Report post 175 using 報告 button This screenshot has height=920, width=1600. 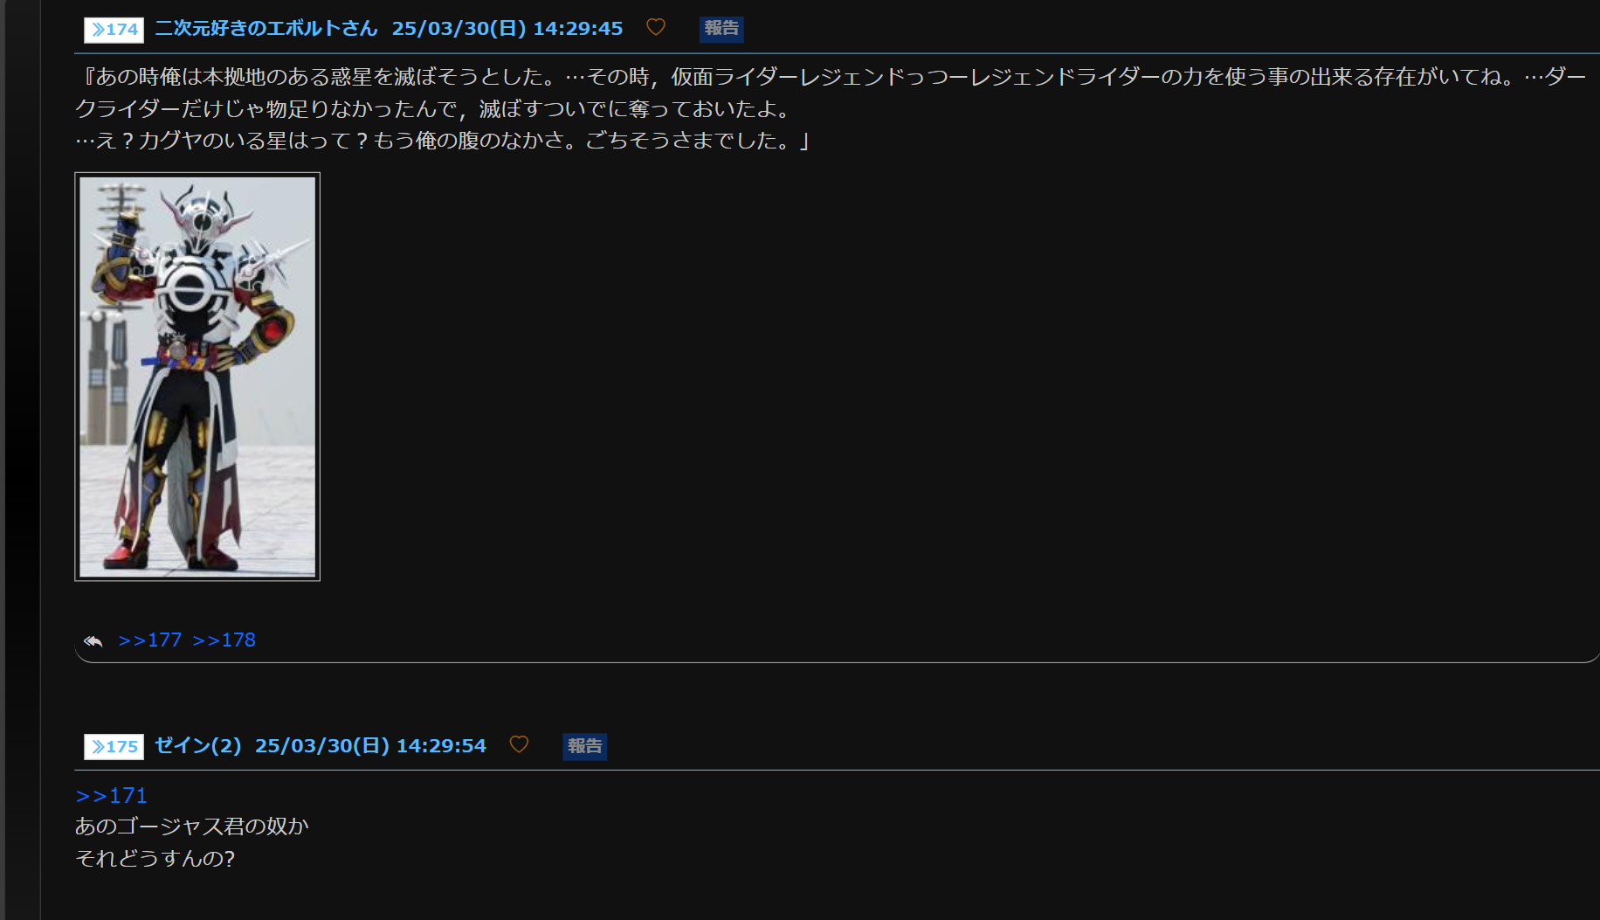click(x=584, y=746)
